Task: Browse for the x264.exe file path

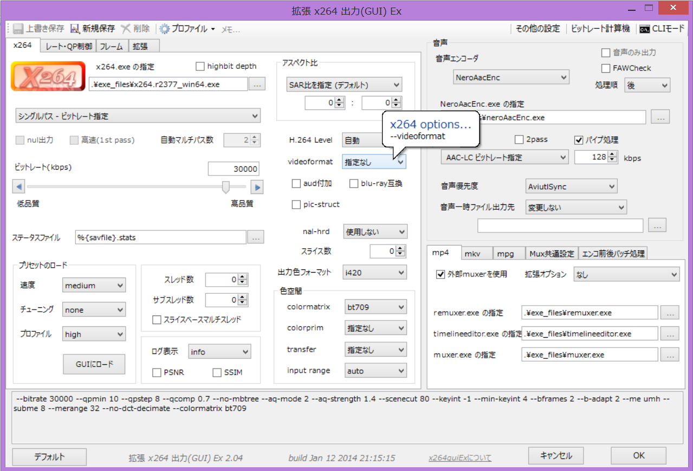Action: pyautogui.click(x=257, y=84)
